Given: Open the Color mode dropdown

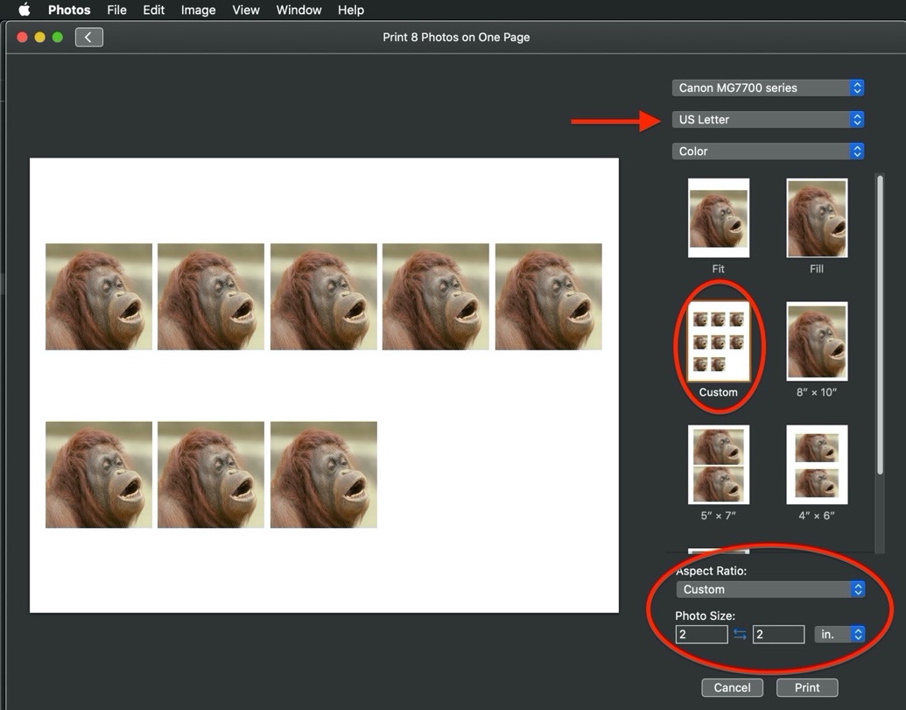Looking at the screenshot, I should pyautogui.click(x=768, y=151).
